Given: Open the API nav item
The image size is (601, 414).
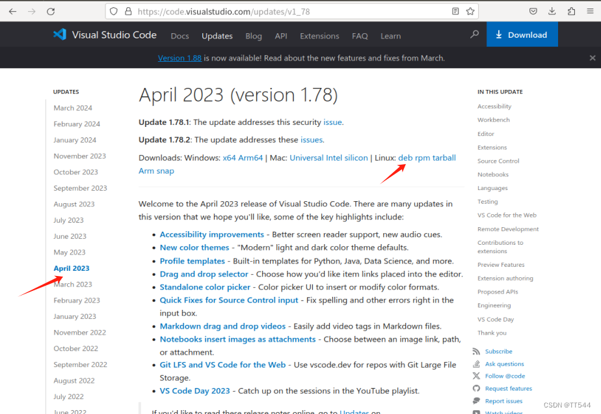Looking at the screenshot, I should point(281,36).
